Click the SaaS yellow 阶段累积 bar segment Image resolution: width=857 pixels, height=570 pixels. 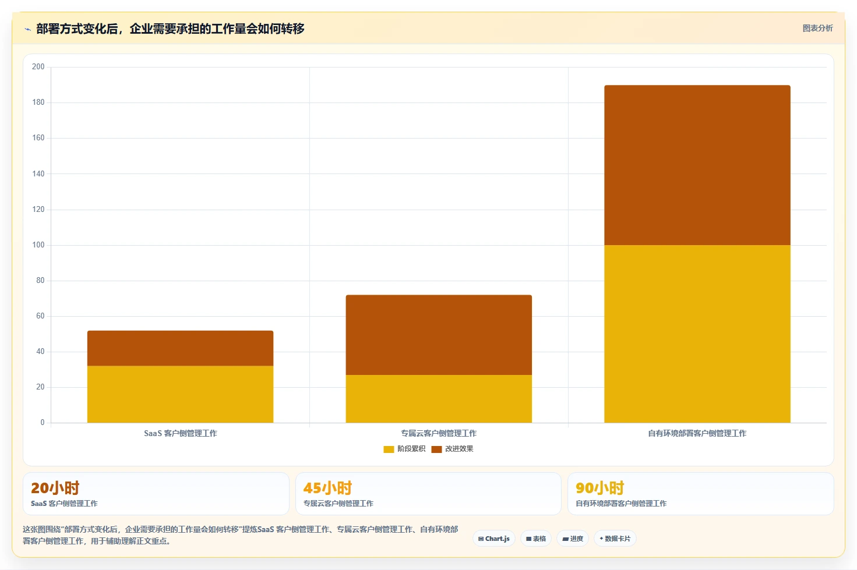[180, 394]
